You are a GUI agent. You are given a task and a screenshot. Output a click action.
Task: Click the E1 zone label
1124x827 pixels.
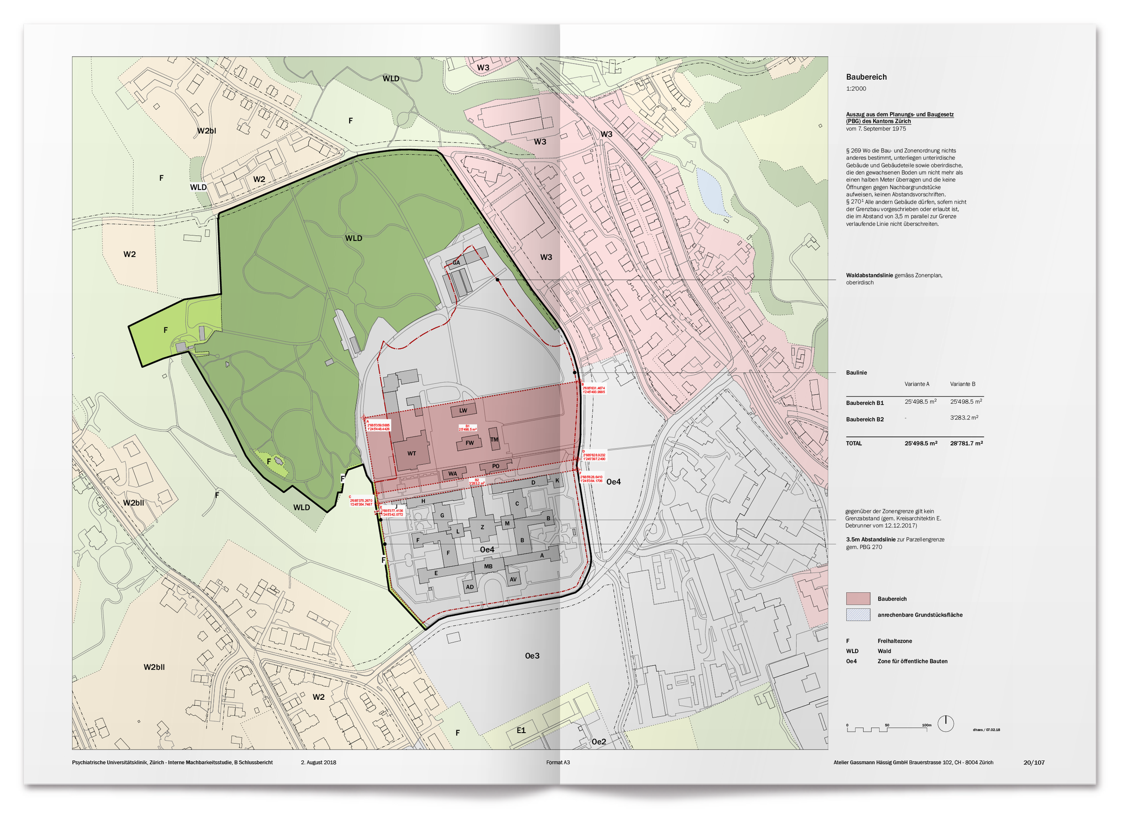(521, 730)
